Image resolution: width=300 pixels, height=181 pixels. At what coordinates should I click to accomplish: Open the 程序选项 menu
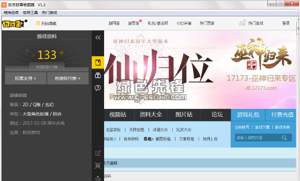pos(11,13)
